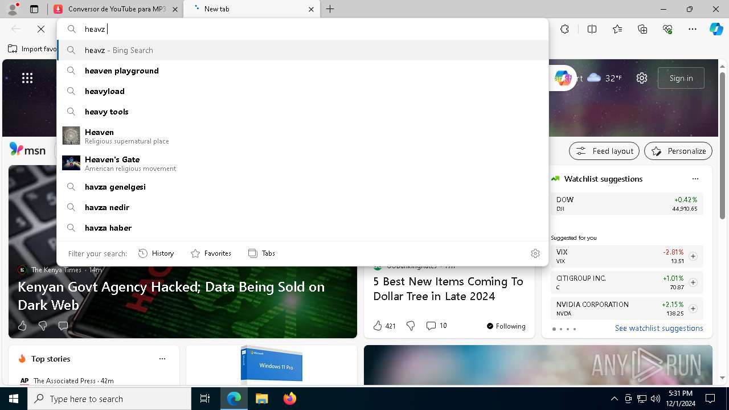Viewport: 729px width, 410px height.
Task: Open Settings and more menu
Action: [693, 29]
